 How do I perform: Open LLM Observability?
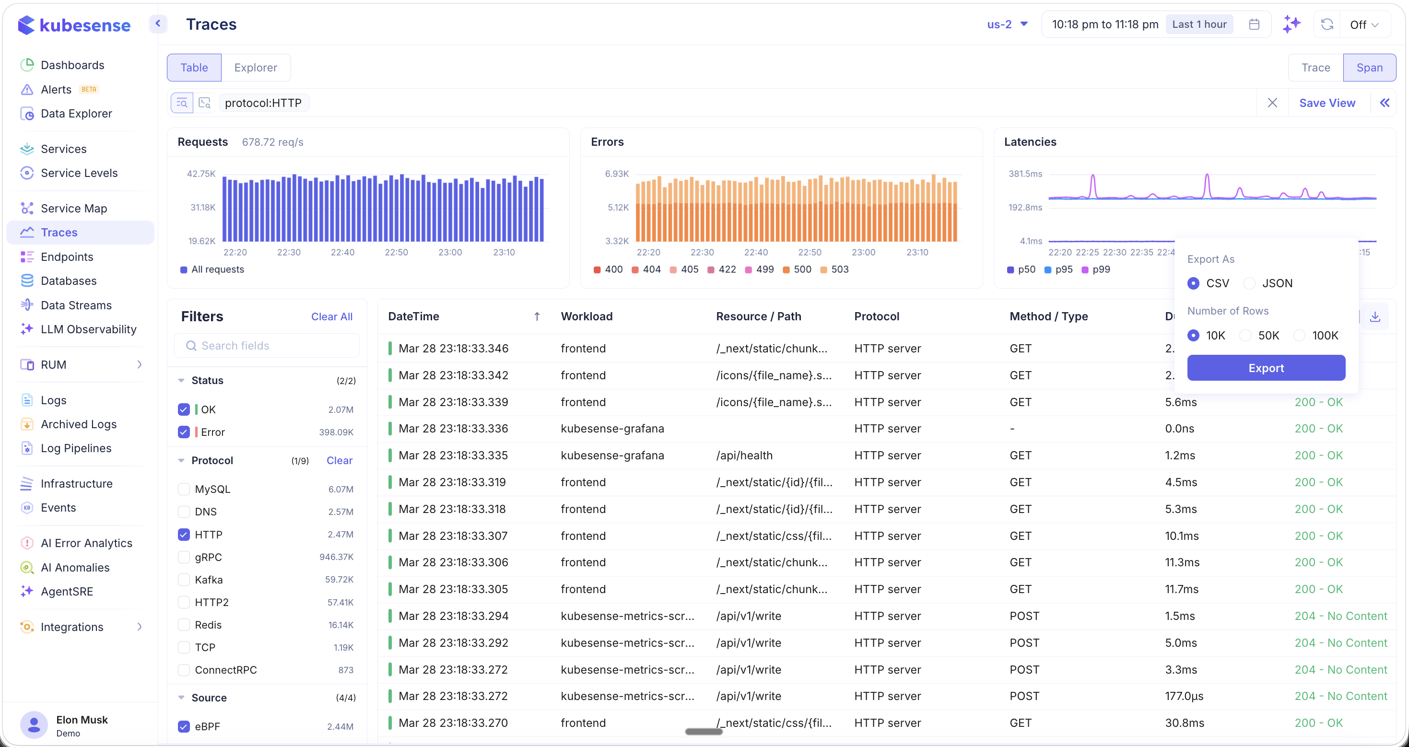(89, 329)
